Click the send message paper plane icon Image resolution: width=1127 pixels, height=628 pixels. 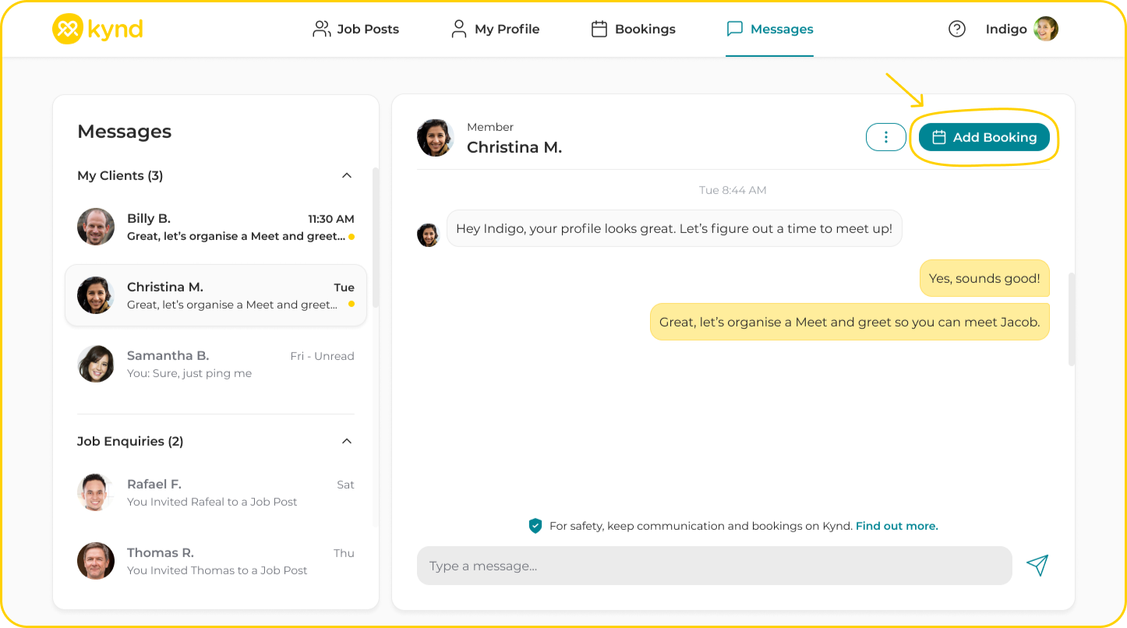[1037, 566]
